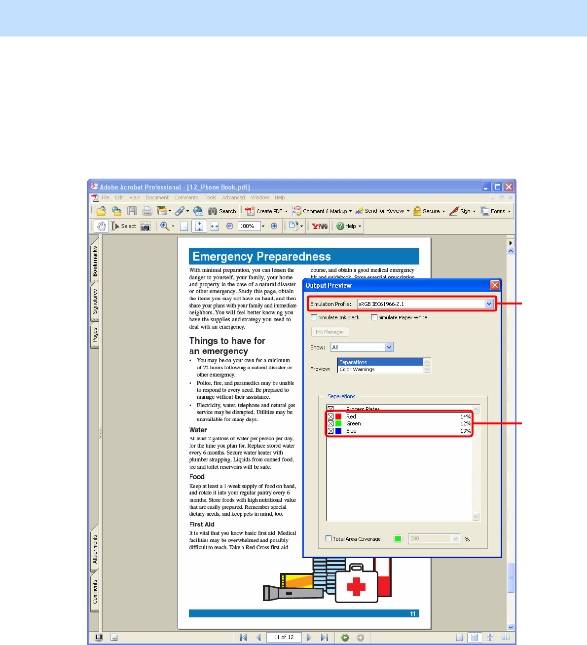Open the Signatures side tab
This screenshot has width=587, height=645.
tap(95, 302)
